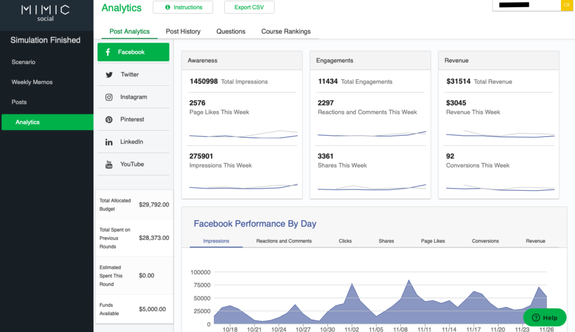Screen dimensions: 575x332
Task: Click the 275901 Impressions This Week figure
Action: coord(201,156)
